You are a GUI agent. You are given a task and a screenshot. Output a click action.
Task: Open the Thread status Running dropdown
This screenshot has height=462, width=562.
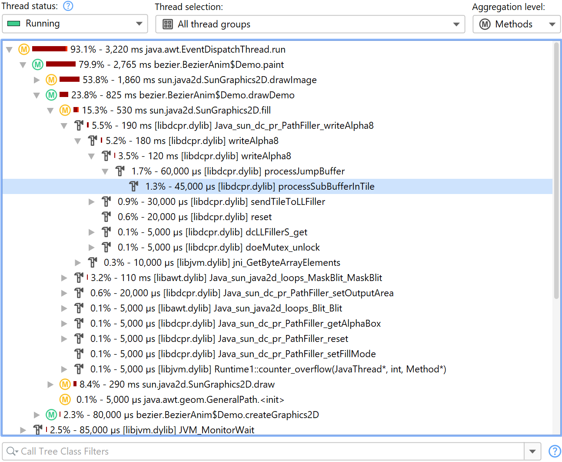[75, 24]
